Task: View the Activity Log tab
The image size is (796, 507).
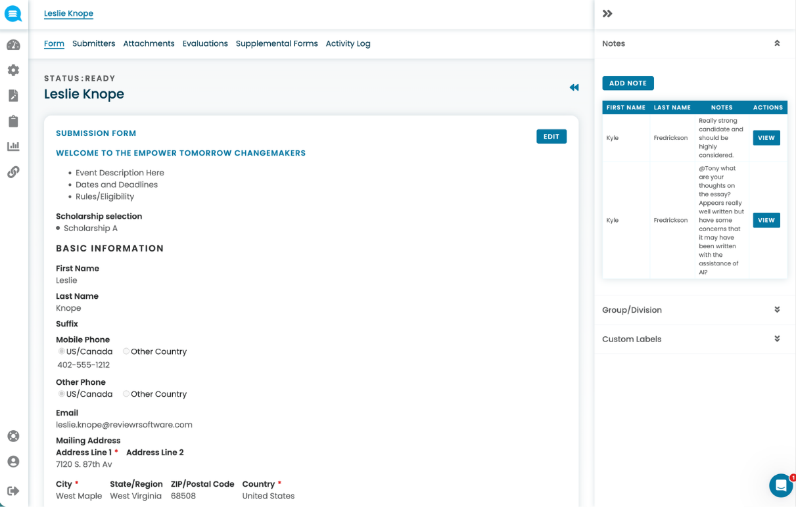Action: 348,43
